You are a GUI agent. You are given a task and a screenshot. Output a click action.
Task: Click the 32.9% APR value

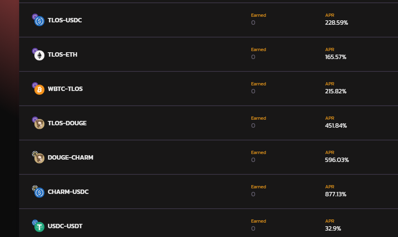[x=333, y=228]
